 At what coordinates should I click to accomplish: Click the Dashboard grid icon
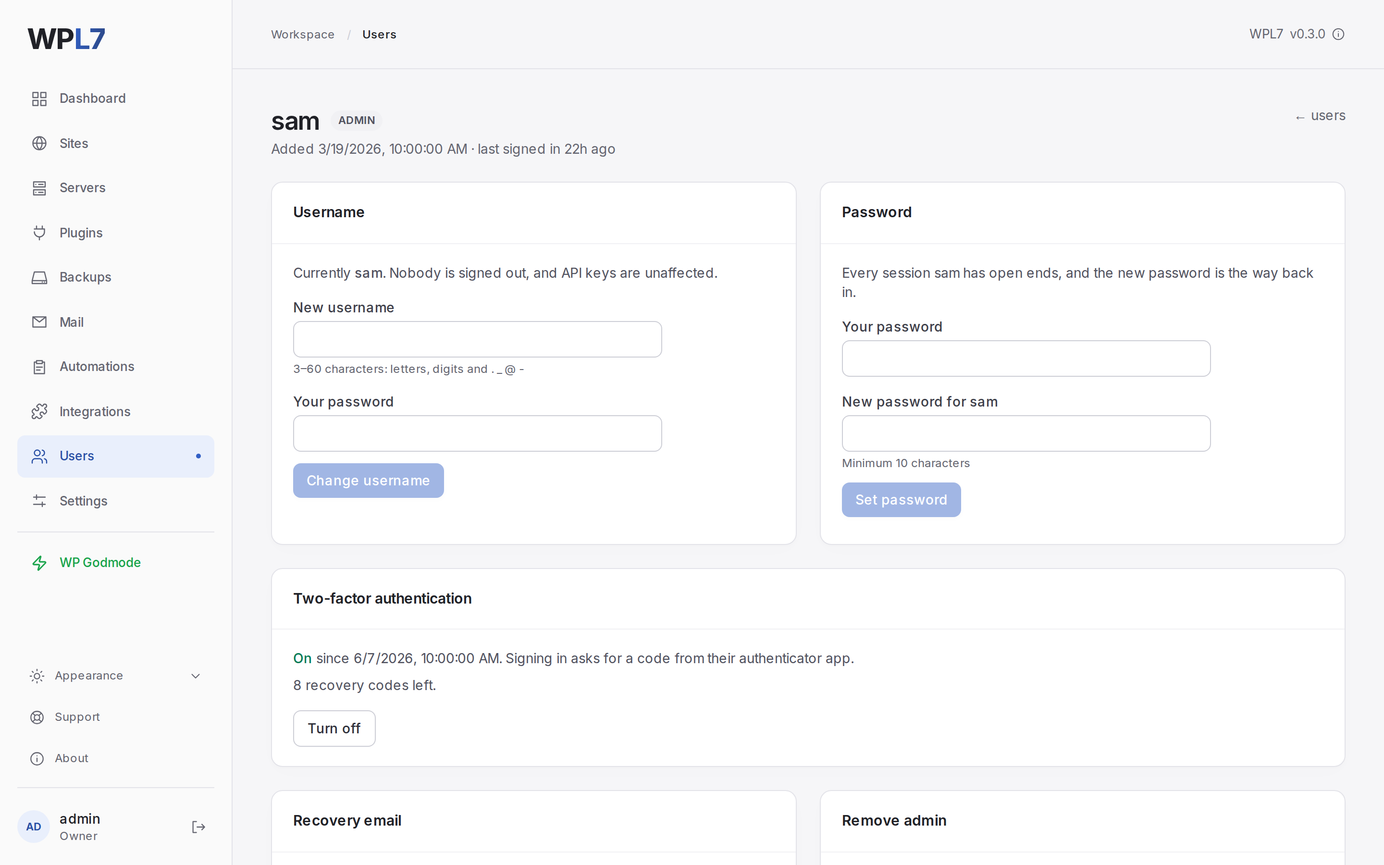(39, 99)
